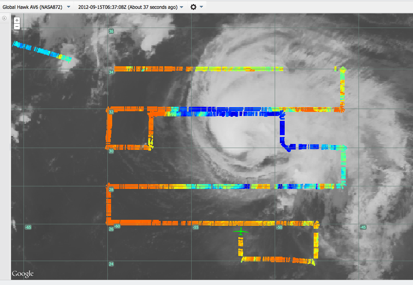Click the longitude -60 grid label
The width and height of the screenshot is (413, 285).
(117, 226)
